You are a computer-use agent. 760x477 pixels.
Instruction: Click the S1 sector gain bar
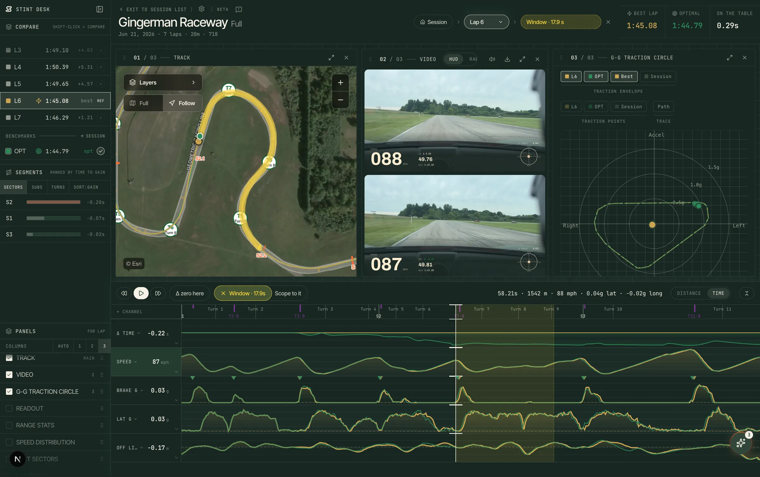coord(54,218)
